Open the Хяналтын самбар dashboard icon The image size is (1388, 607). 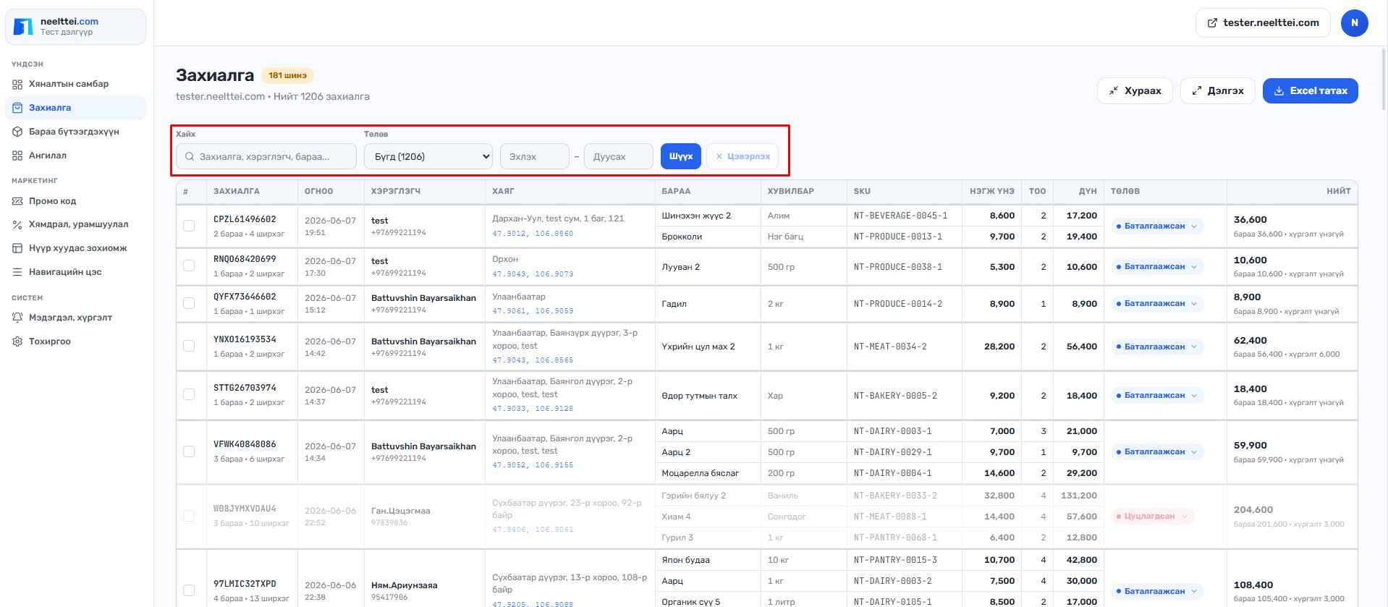(x=17, y=84)
